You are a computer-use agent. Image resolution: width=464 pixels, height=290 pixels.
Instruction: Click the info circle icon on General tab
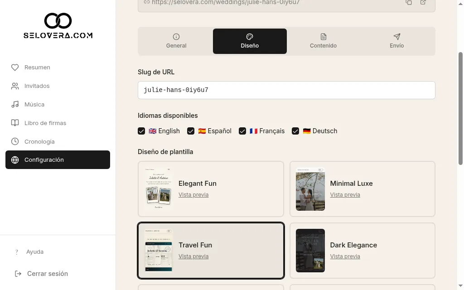click(x=176, y=37)
